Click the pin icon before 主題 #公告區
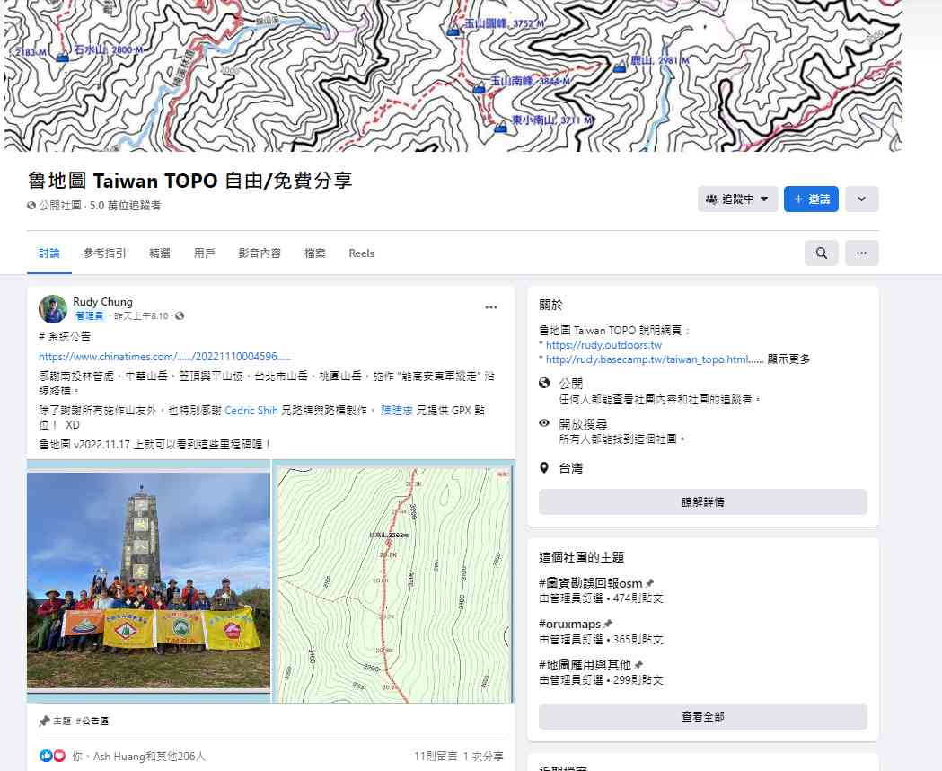 point(44,721)
